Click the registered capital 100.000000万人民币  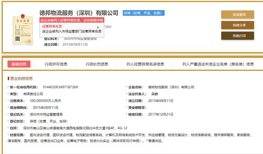click(x=45, y=101)
